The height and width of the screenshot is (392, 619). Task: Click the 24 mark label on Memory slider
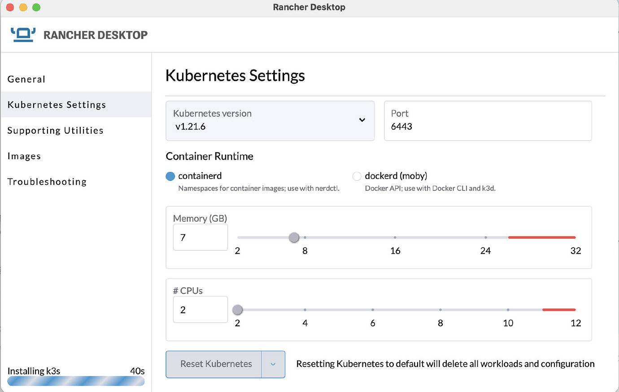point(485,251)
